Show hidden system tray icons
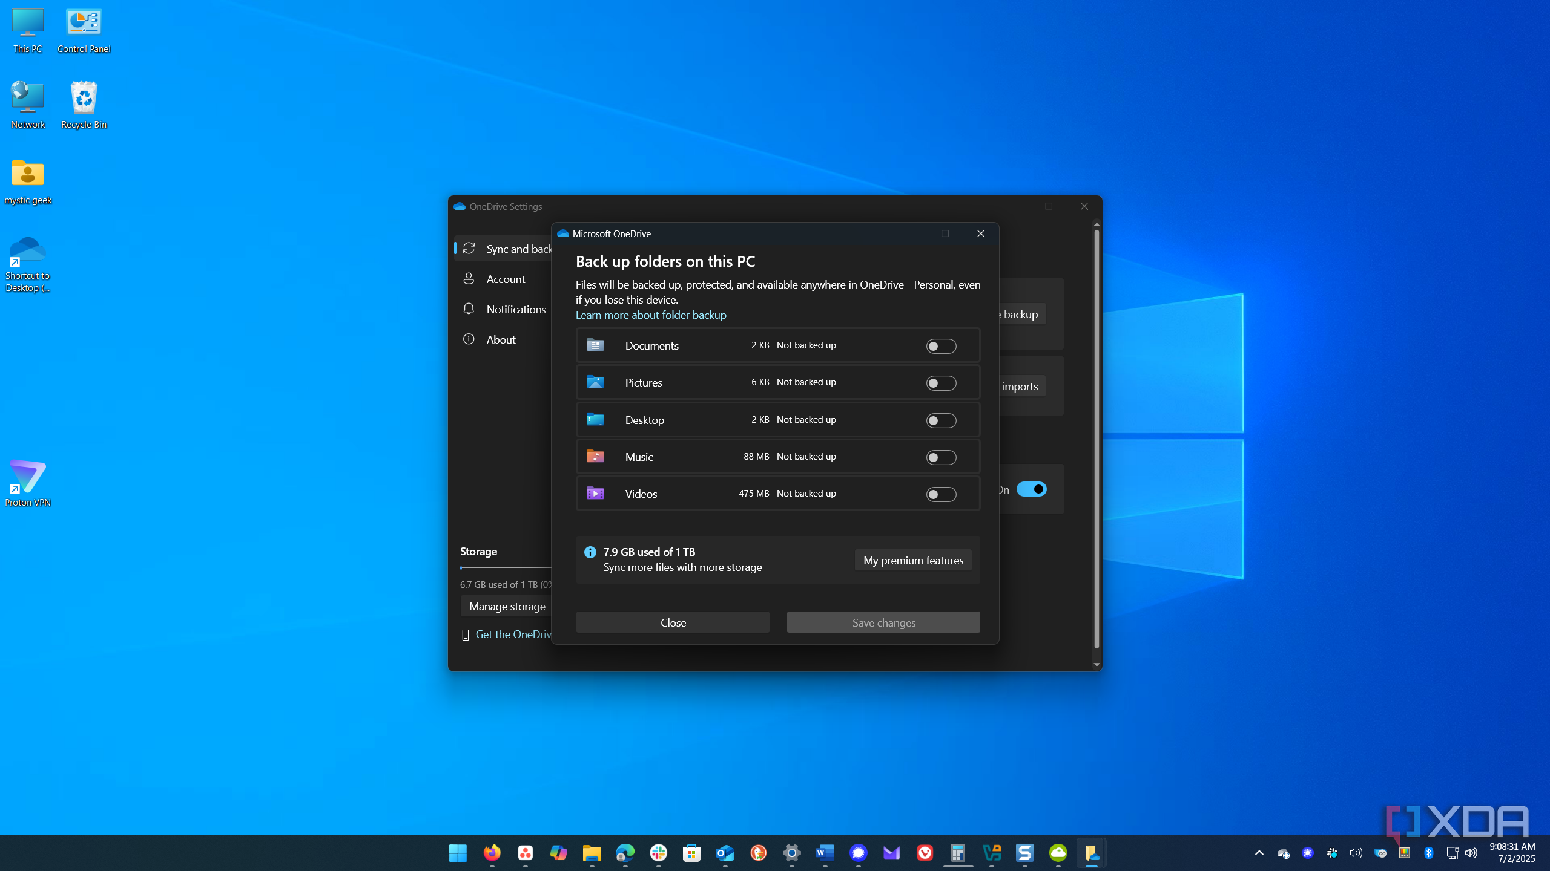The height and width of the screenshot is (871, 1550). point(1259,853)
